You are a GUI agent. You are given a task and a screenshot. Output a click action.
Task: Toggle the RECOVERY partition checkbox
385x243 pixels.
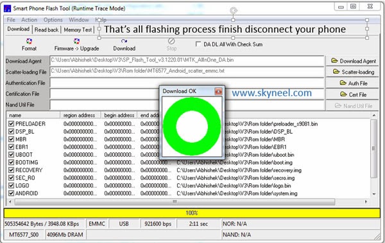click(11, 170)
